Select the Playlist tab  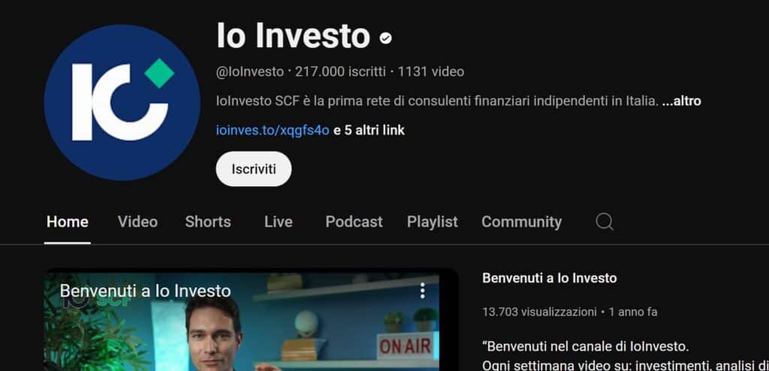(x=433, y=222)
